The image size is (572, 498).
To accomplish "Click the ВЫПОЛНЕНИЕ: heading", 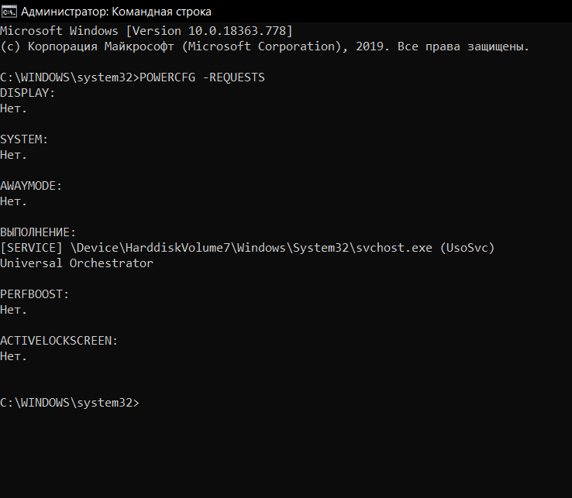I will (38, 232).
